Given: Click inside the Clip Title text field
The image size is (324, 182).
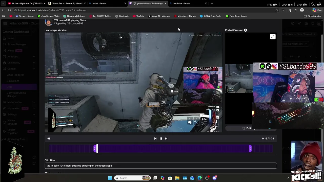Looking at the screenshot, I should (161, 166).
